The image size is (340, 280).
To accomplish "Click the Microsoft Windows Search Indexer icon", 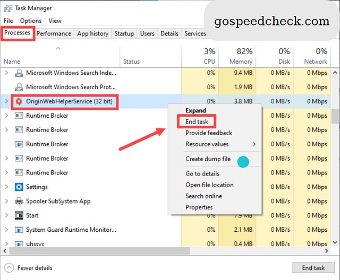I will [19, 73].
